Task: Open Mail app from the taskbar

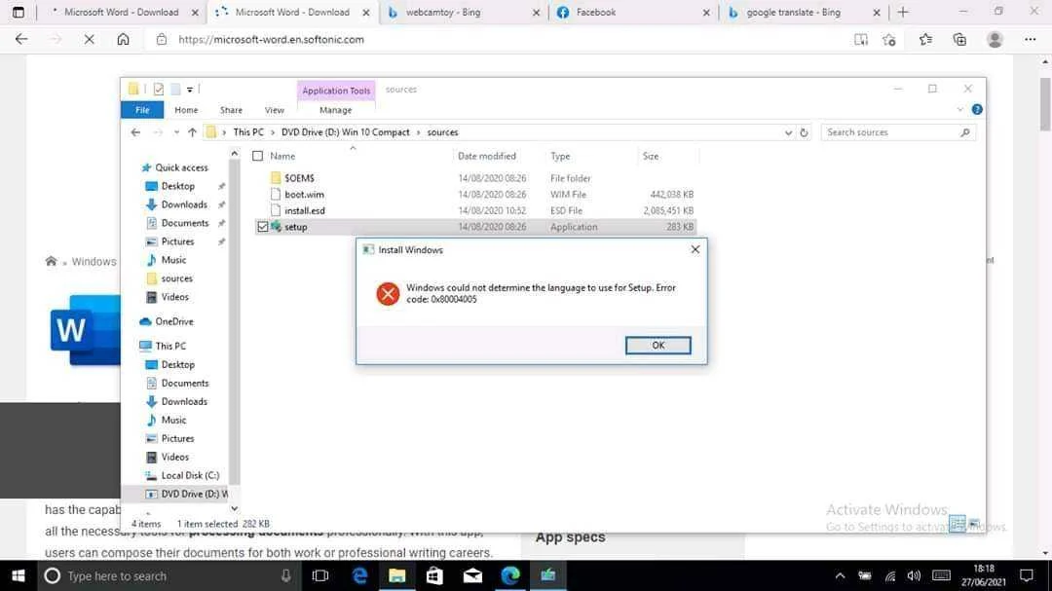Action: click(x=472, y=575)
